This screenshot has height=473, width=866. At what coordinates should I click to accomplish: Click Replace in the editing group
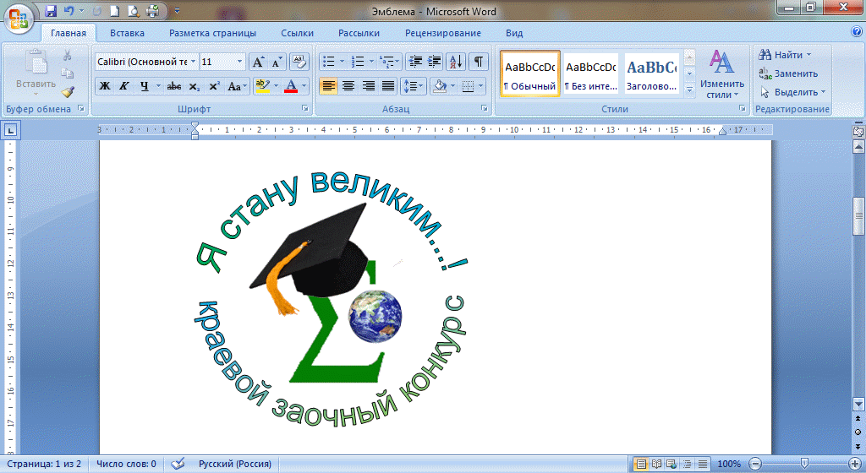click(788, 73)
